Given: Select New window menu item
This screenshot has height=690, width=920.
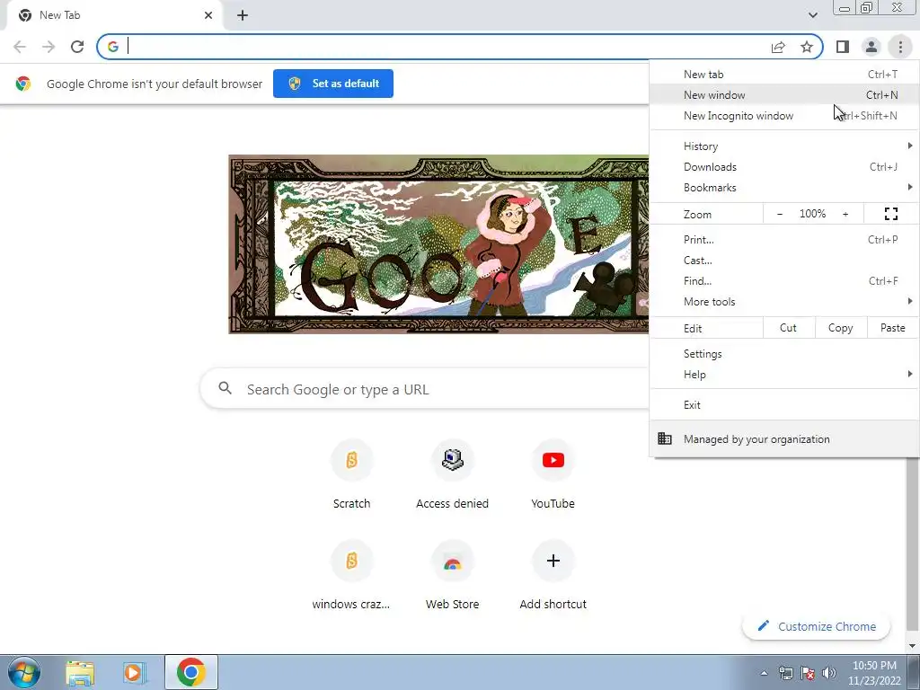Looking at the screenshot, I should tap(784, 95).
